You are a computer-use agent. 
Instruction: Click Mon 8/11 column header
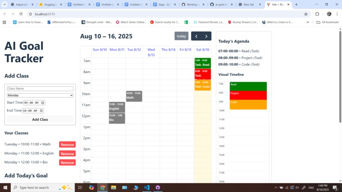point(117,50)
